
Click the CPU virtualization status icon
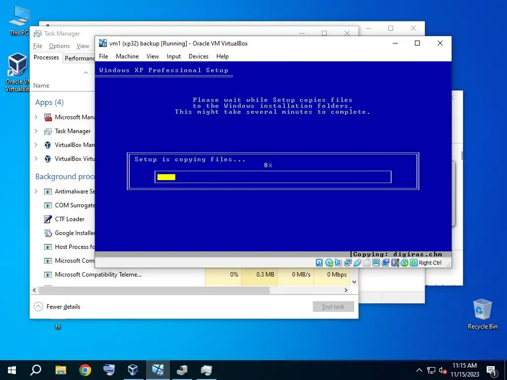(395, 263)
